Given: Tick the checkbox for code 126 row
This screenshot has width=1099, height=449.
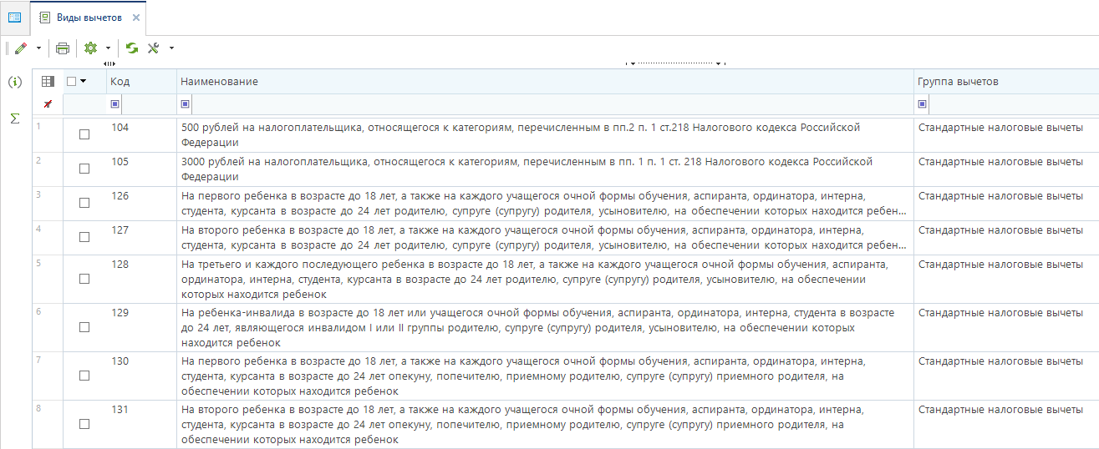Looking at the screenshot, I should pos(84,203).
